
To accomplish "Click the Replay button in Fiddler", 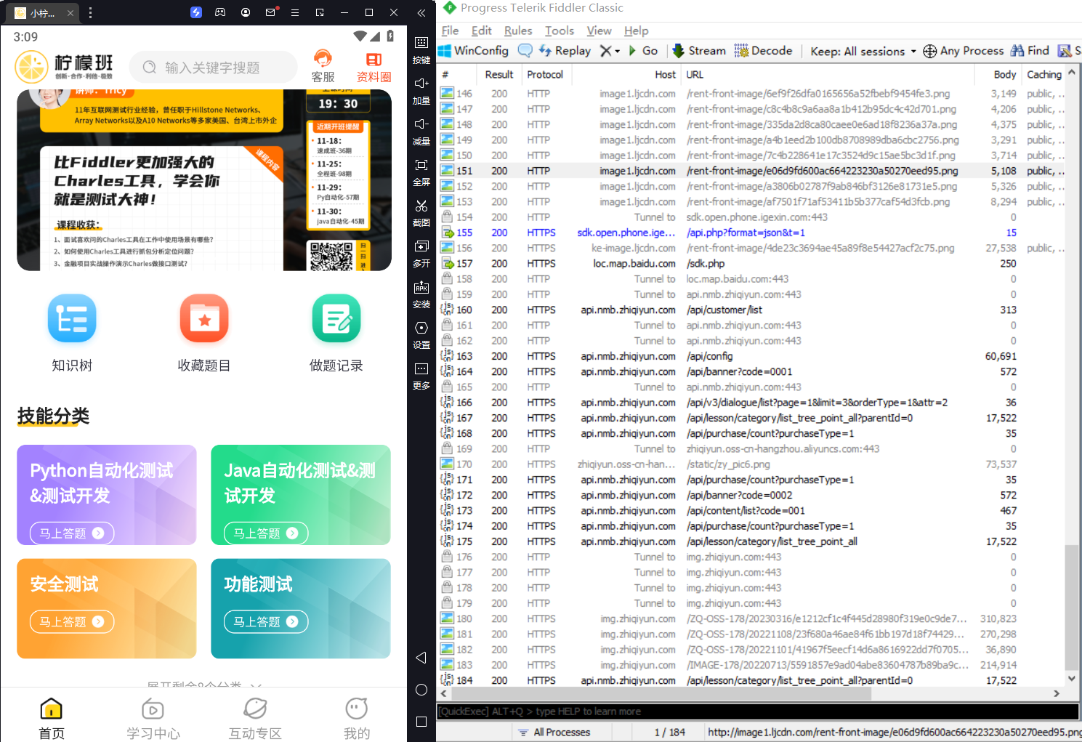I will coord(565,50).
